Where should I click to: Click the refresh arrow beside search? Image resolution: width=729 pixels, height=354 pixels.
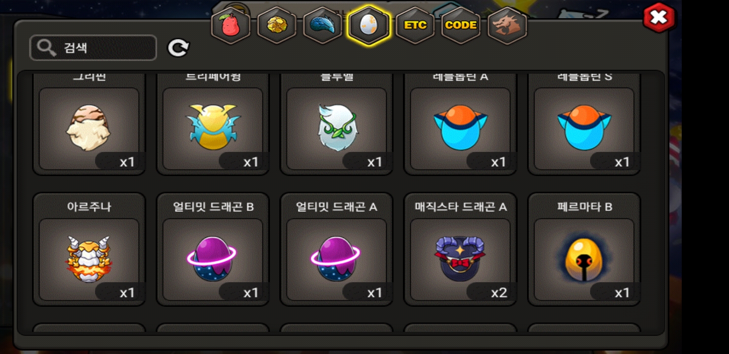[x=178, y=48]
